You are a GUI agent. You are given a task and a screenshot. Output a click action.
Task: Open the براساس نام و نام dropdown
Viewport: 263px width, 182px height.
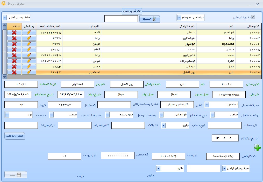[x=179, y=18]
